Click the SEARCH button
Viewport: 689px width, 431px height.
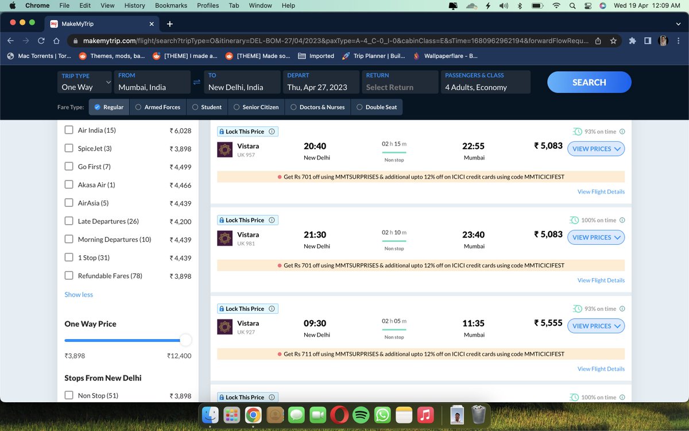tap(589, 82)
